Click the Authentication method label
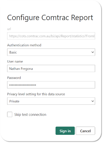This screenshot has height=143, width=103. point(24,45)
